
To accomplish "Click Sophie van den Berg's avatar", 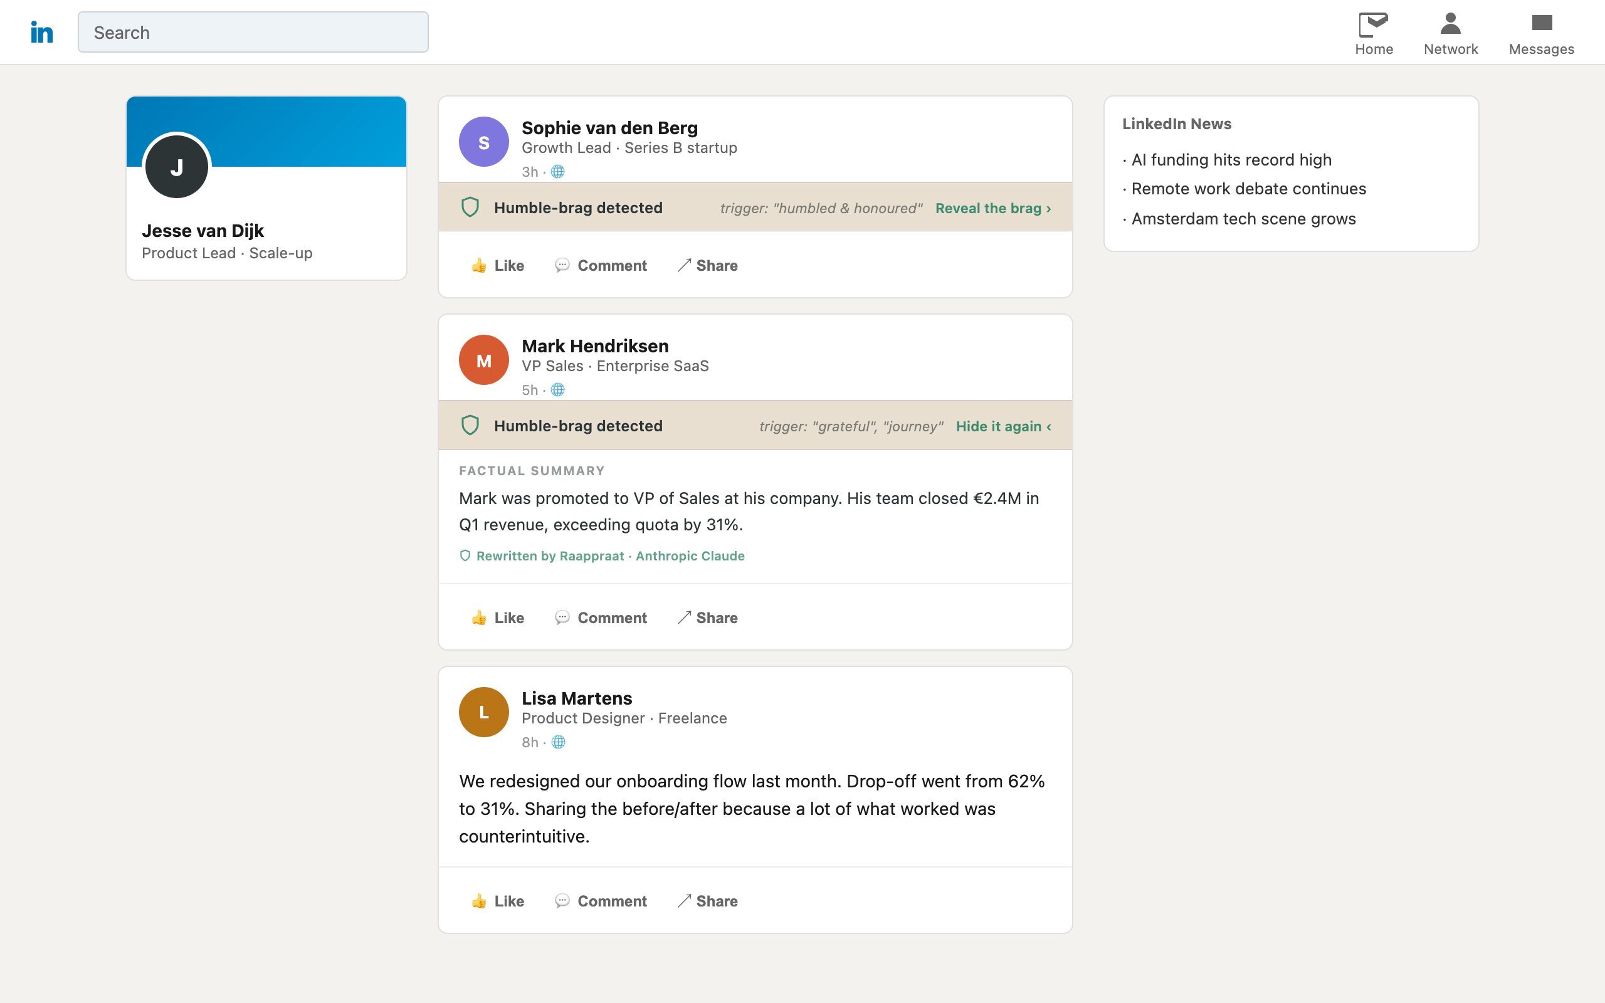I will 483,141.
